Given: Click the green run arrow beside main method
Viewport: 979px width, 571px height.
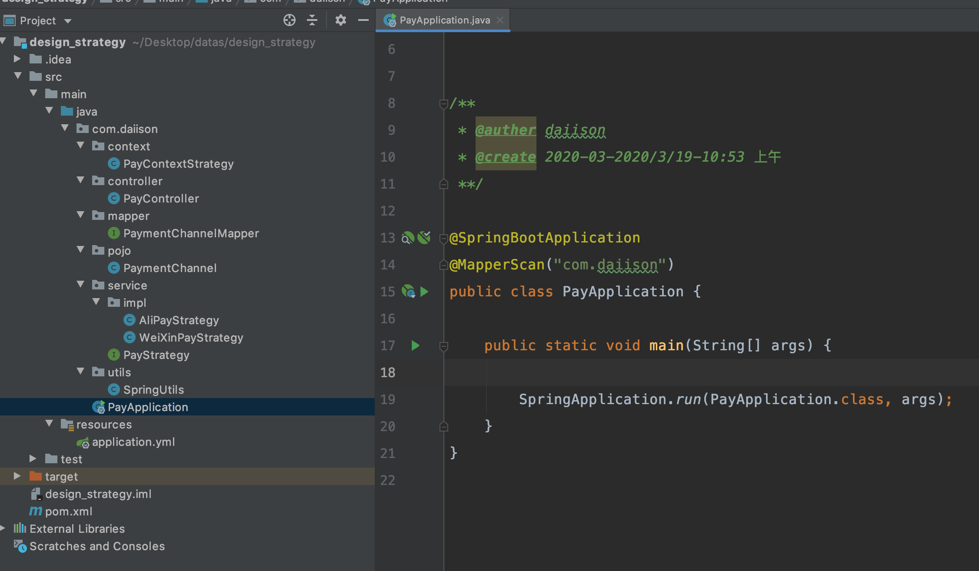Looking at the screenshot, I should 415,345.
